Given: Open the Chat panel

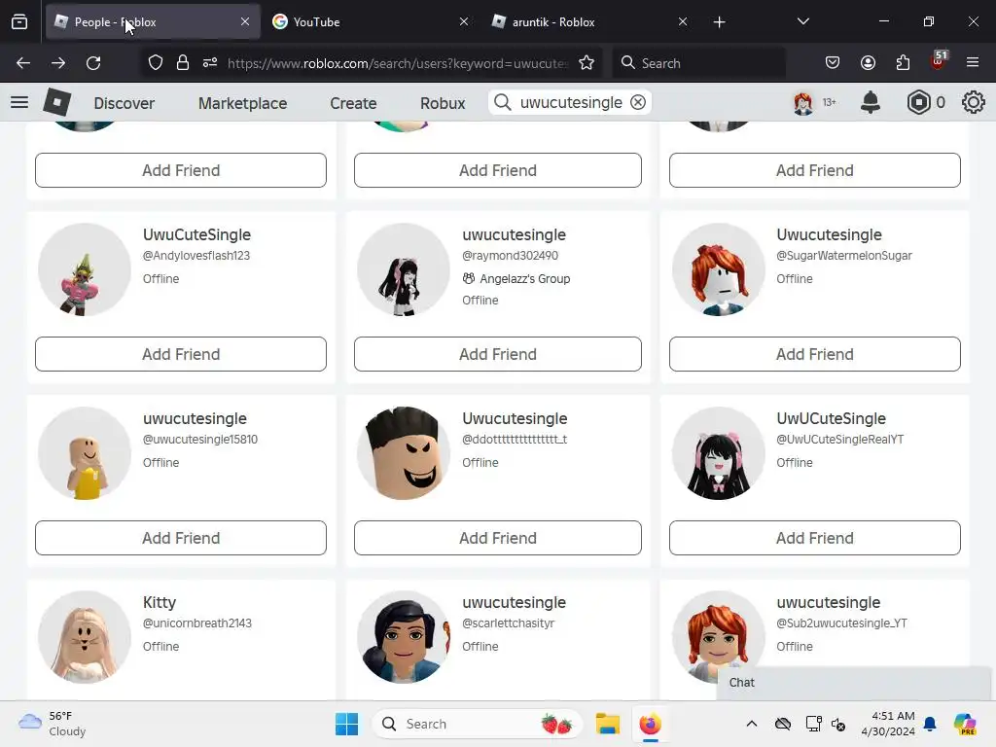Looking at the screenshot, I should click(853, 683).
